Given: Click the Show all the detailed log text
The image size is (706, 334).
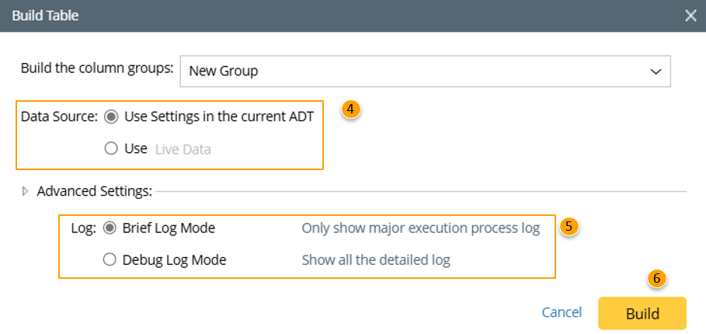Looking at the screenshot, I should [376, 260].
